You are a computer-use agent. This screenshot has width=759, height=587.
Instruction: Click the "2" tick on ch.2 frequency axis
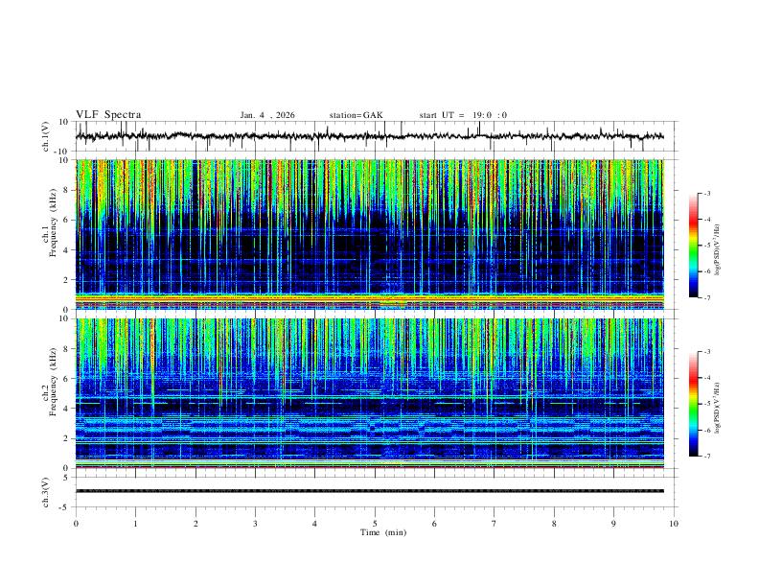(x=68, y=438)
